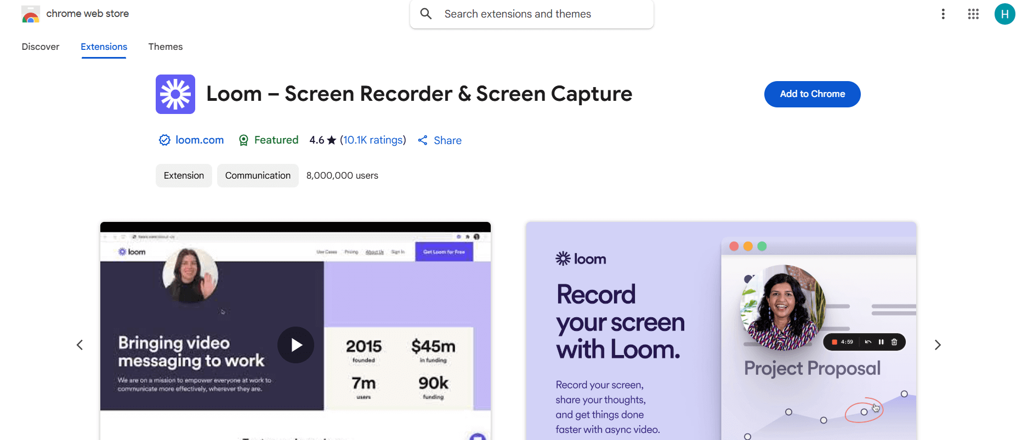Click the Featured label text

(276, 140)
